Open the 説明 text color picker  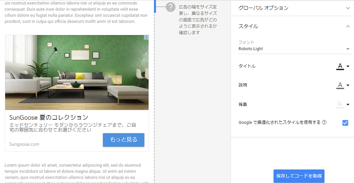[x=340, y=85]
